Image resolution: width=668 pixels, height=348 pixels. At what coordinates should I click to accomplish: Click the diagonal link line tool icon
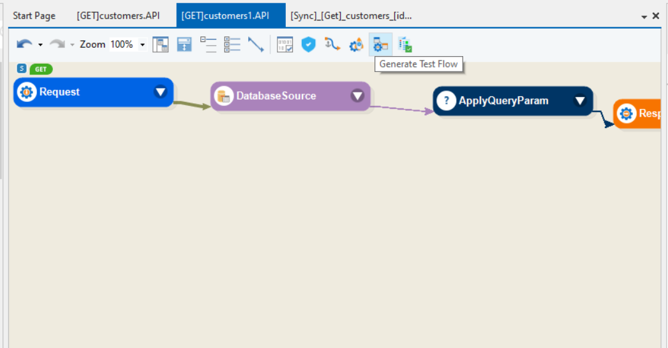click(x=256, y=45)
